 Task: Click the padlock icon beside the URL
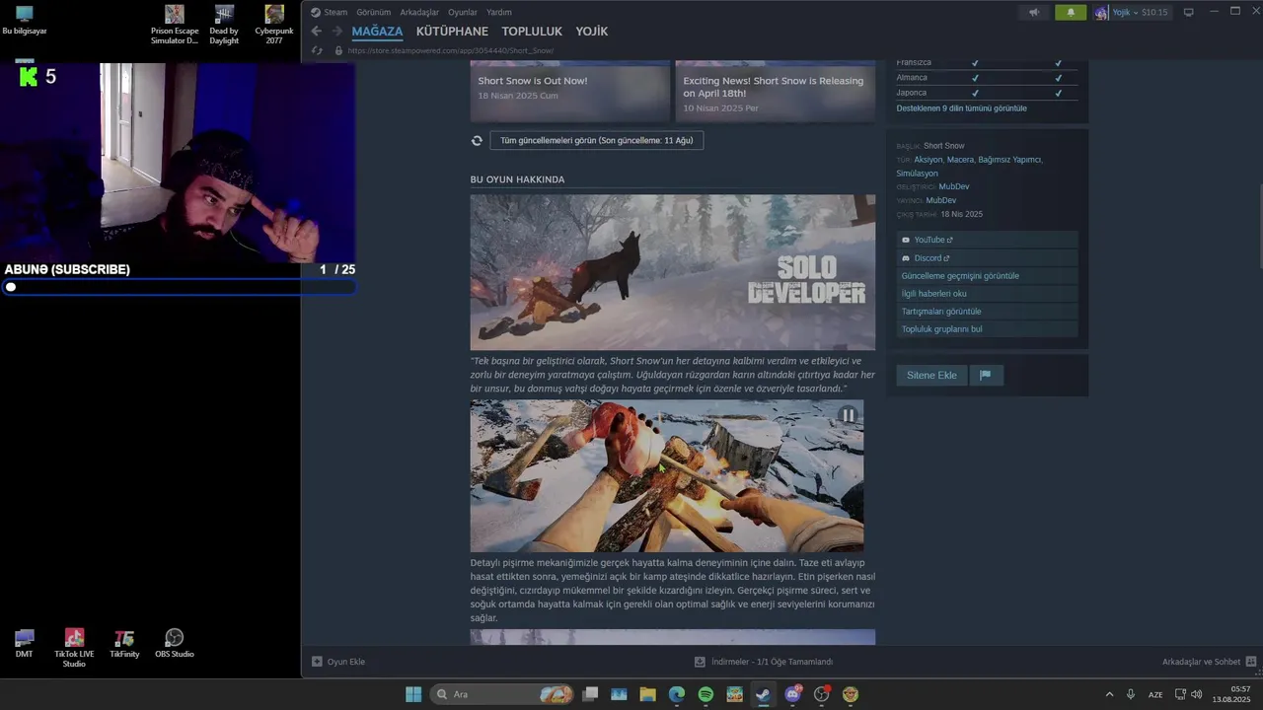(x=338, y=50)
